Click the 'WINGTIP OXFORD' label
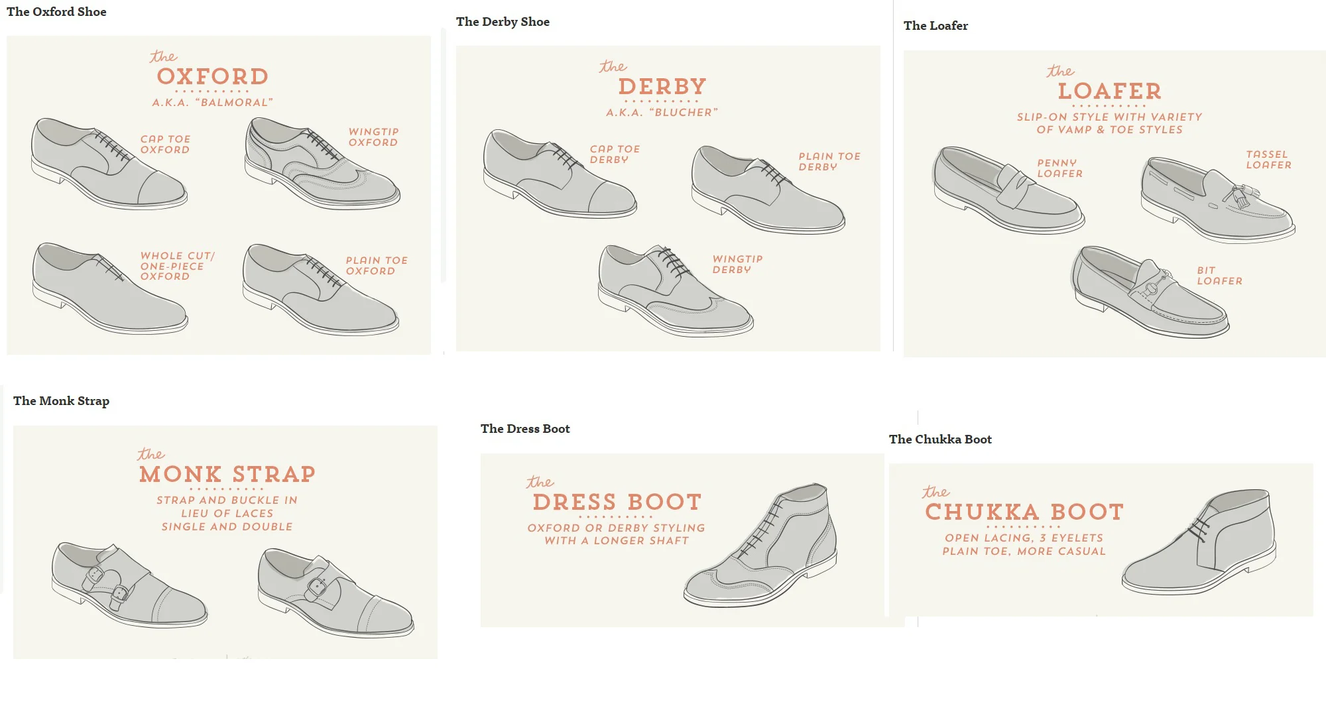1326x704 pixels. pyautogui.click(x=373, y=137)
